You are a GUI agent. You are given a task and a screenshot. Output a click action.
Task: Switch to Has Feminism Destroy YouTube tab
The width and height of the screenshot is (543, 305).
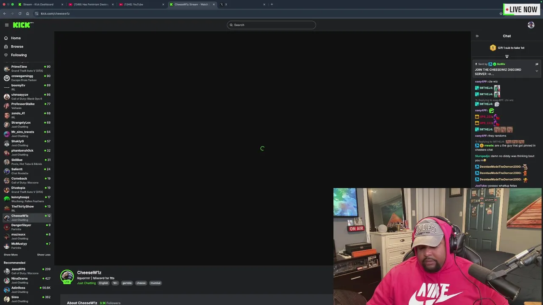click(91, 4)
